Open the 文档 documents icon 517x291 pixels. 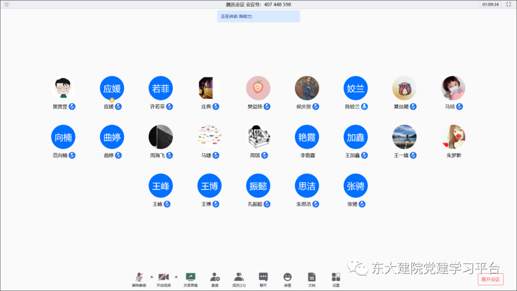point(312,278)
